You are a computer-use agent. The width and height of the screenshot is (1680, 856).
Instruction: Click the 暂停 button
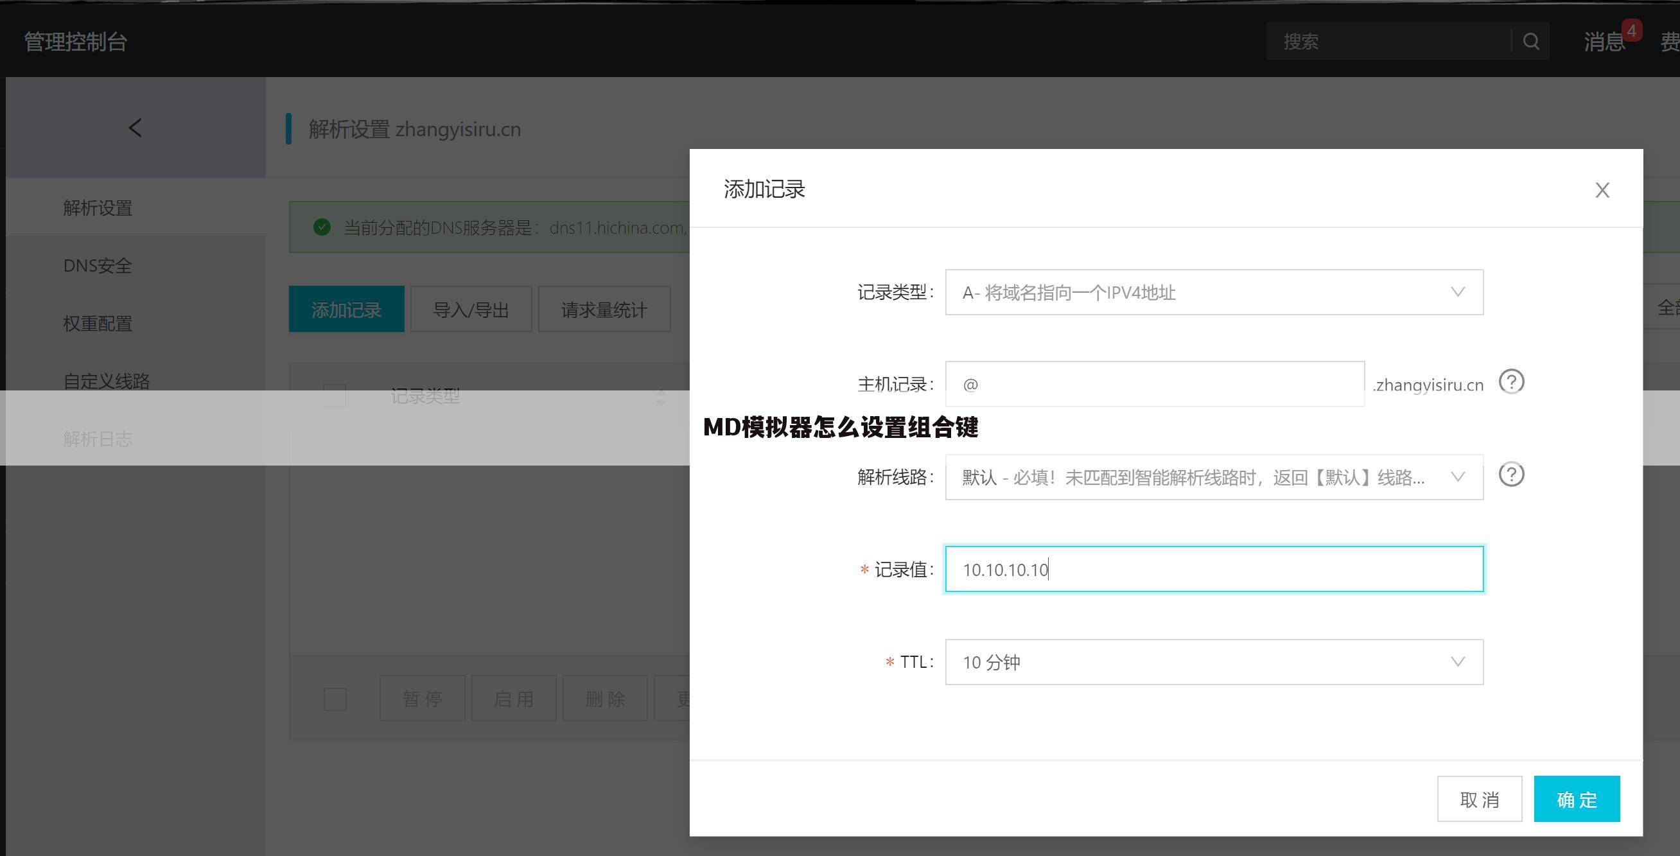[x=423, y=698]
